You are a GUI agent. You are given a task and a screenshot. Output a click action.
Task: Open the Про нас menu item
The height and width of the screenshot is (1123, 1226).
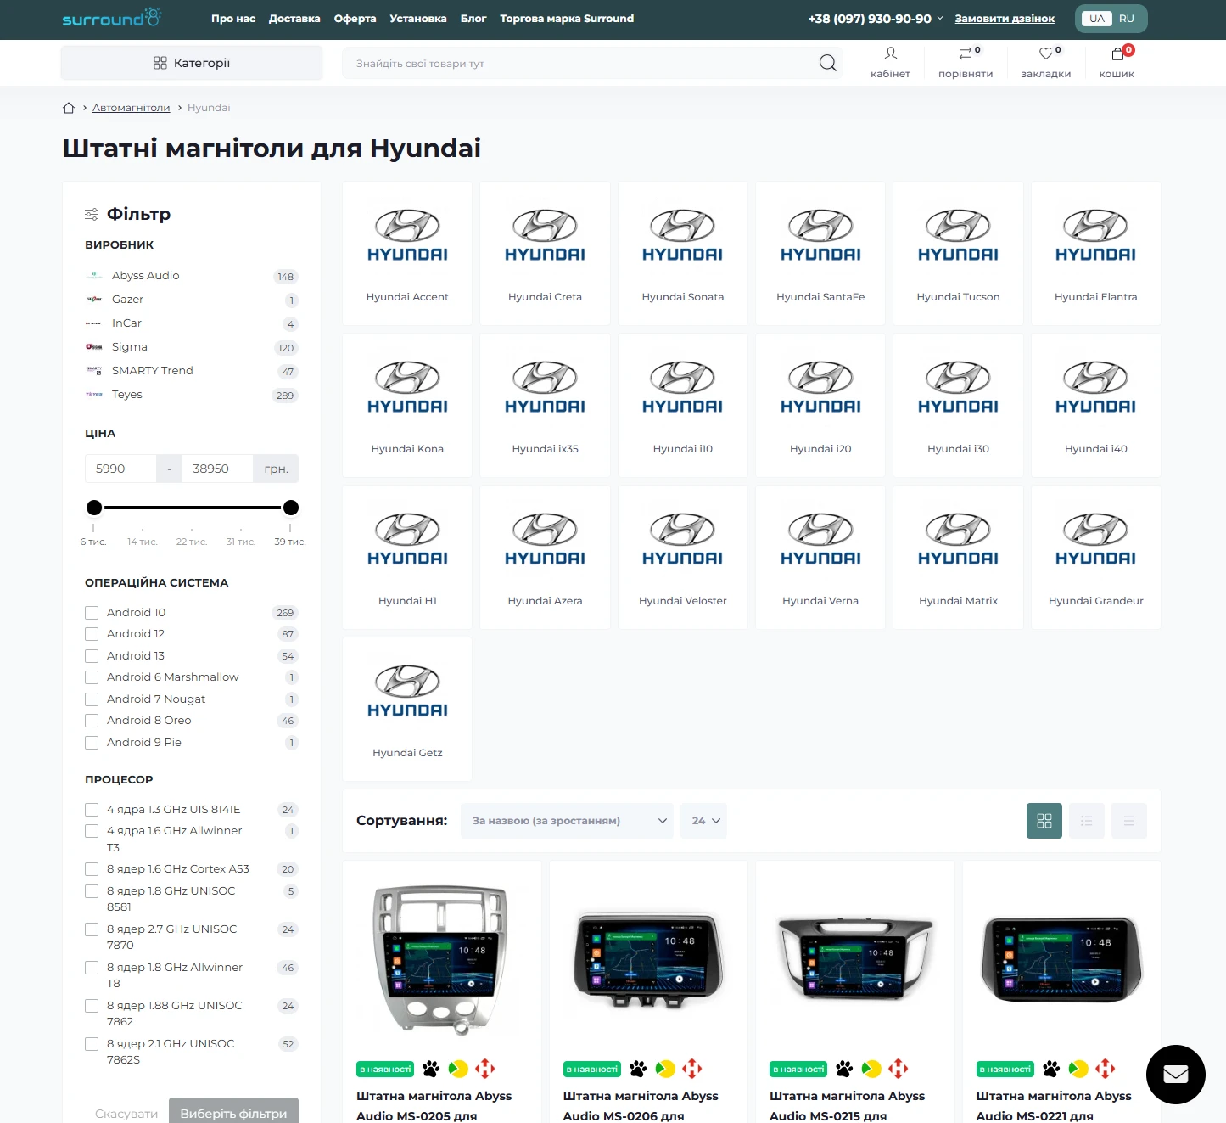click(233, 19)
